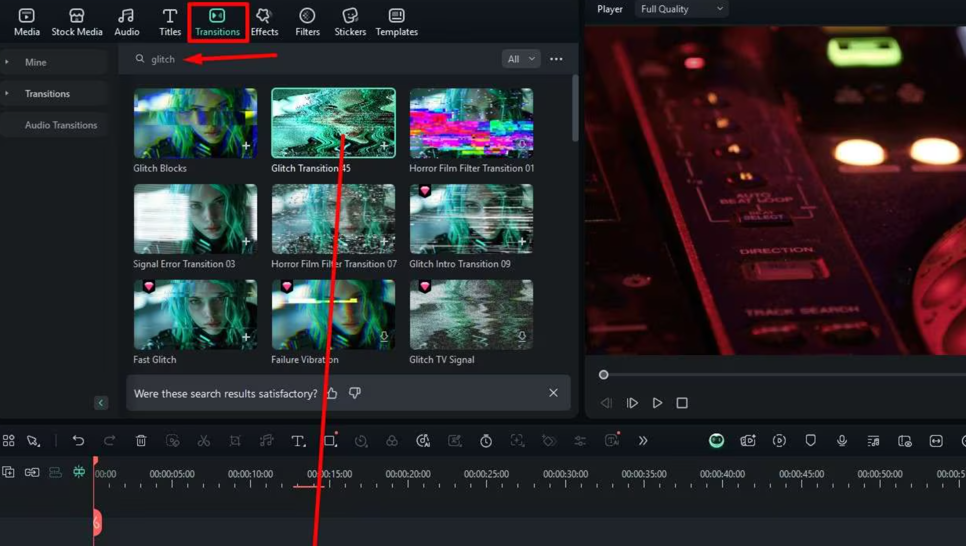The width and height of the screenshot is (966, 546).
Task: Open Audio Transitions in the sidebar
Action: pos(61,125)
